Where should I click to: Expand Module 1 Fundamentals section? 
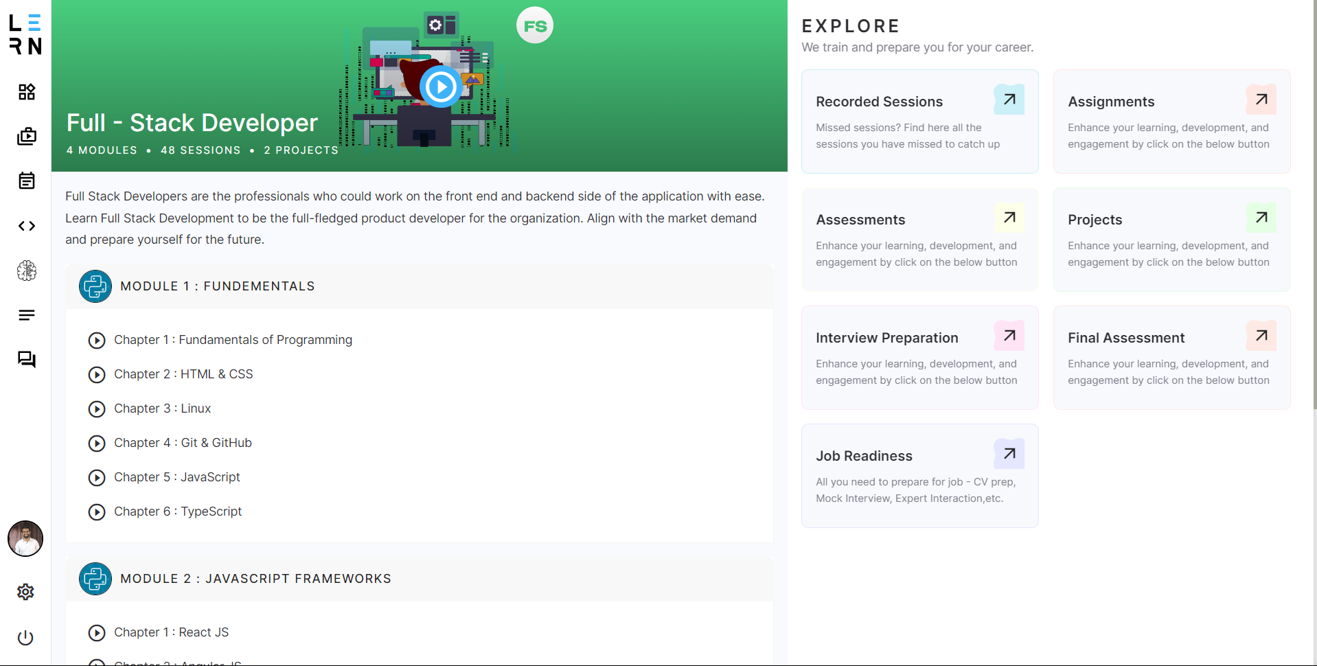217,286
